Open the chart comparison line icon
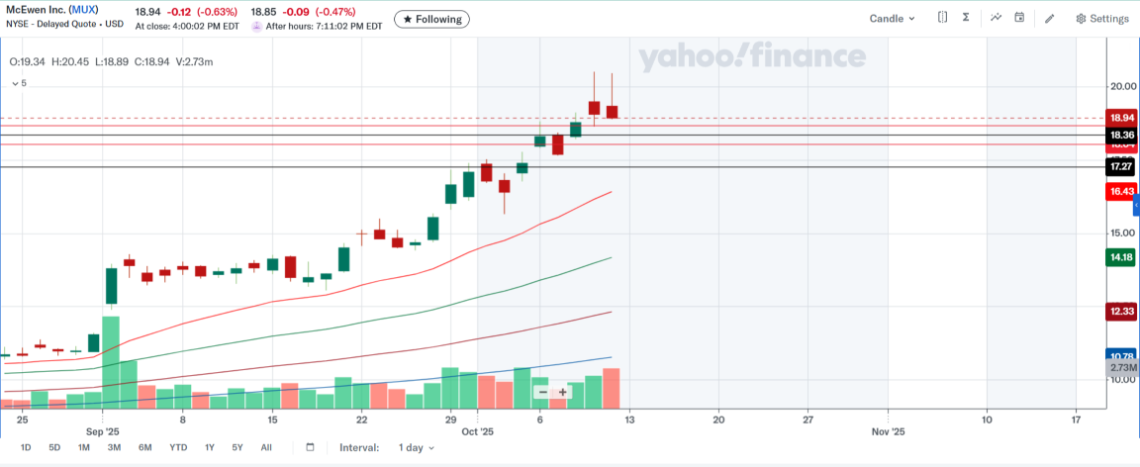The image size is (1140, 467). click(x=996, y=18)
